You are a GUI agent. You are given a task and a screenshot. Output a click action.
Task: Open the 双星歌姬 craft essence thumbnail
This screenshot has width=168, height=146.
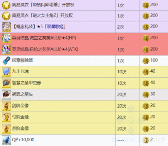point(6,27)
